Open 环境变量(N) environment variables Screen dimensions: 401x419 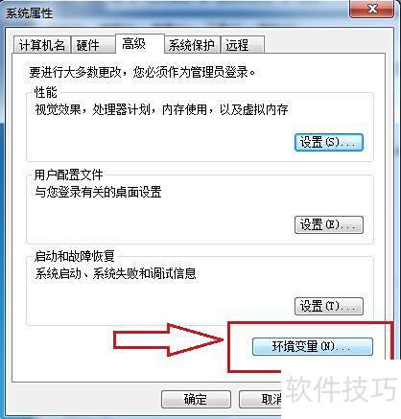coord(313,347)
